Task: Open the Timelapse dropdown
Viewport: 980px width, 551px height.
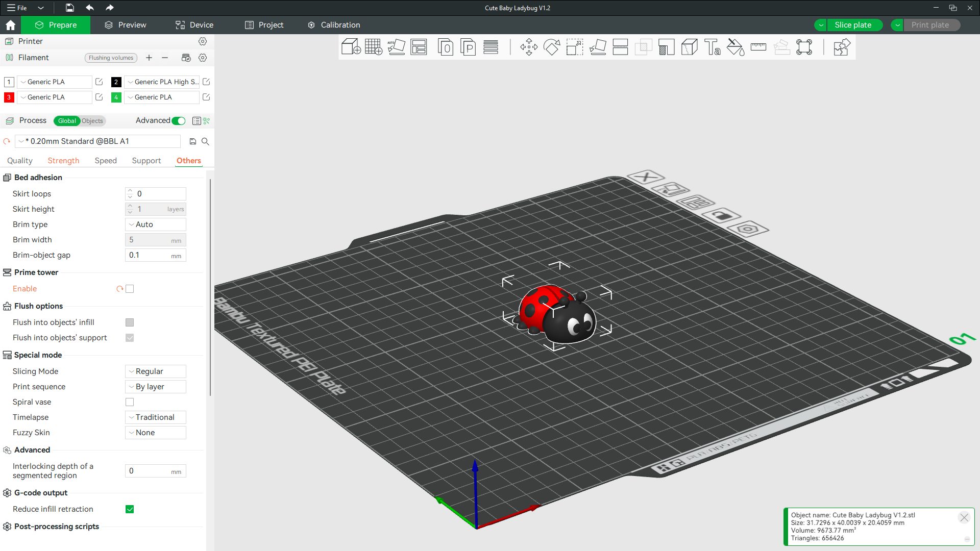Action: (155, 417)
